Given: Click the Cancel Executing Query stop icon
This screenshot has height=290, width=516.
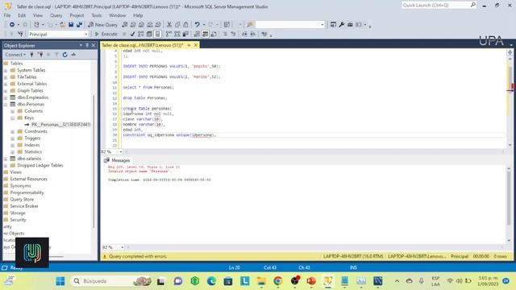Looking at the screenshot, I should (x=124, y=34).
